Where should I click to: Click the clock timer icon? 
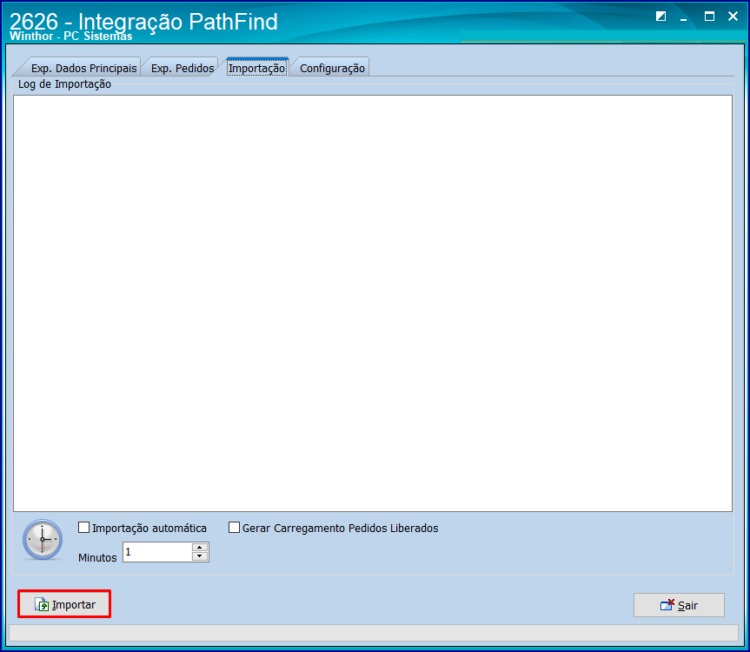tap(43, 540)
